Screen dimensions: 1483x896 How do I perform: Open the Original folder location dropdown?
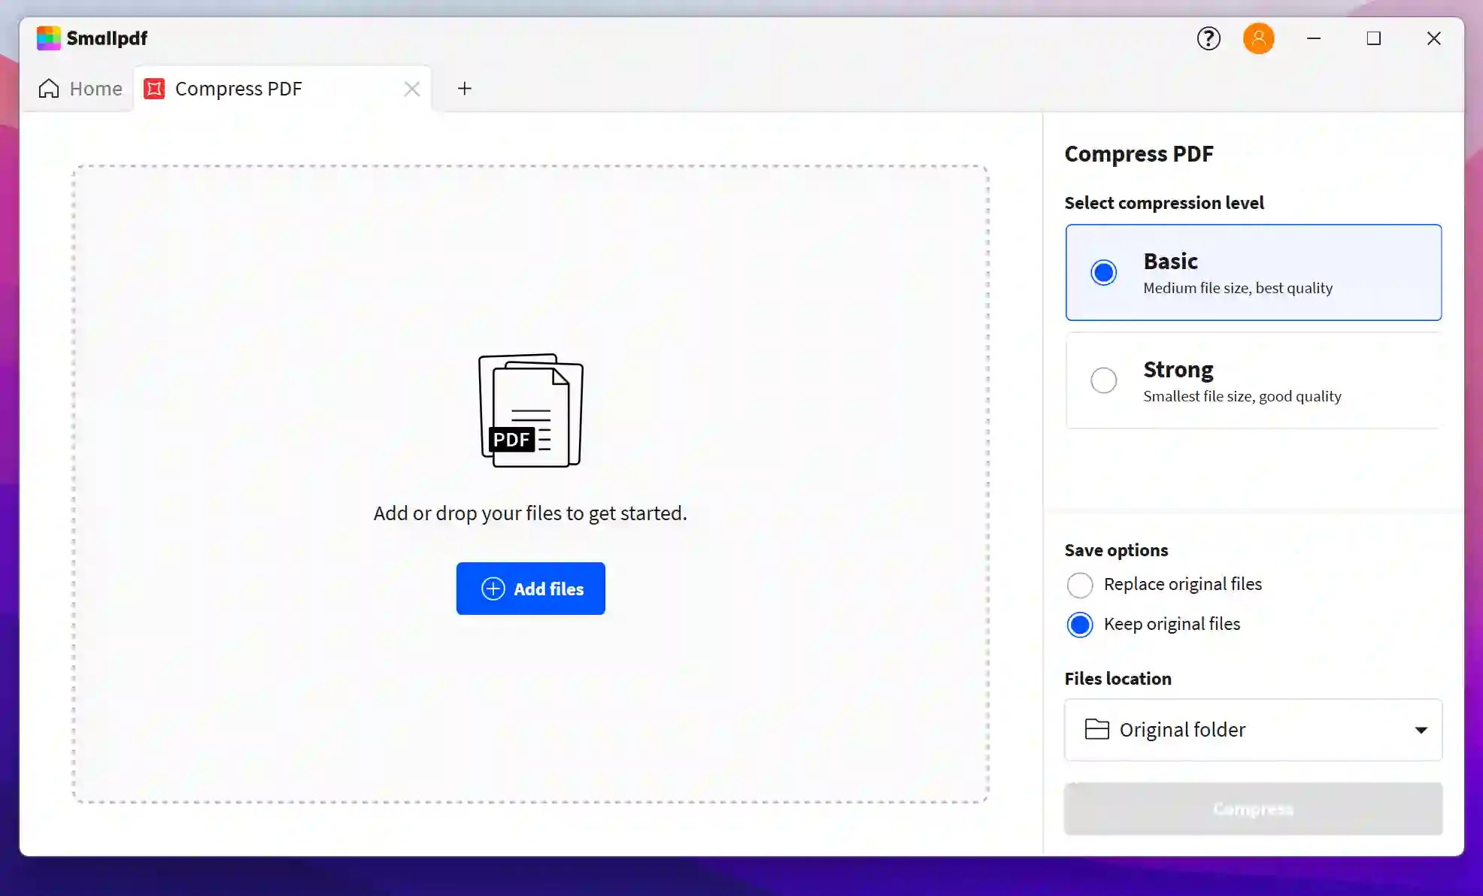tap(1252, 729)
